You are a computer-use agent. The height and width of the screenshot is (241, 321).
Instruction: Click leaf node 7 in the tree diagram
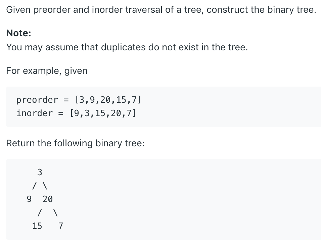pyautogui.click(x=60, y=226)
